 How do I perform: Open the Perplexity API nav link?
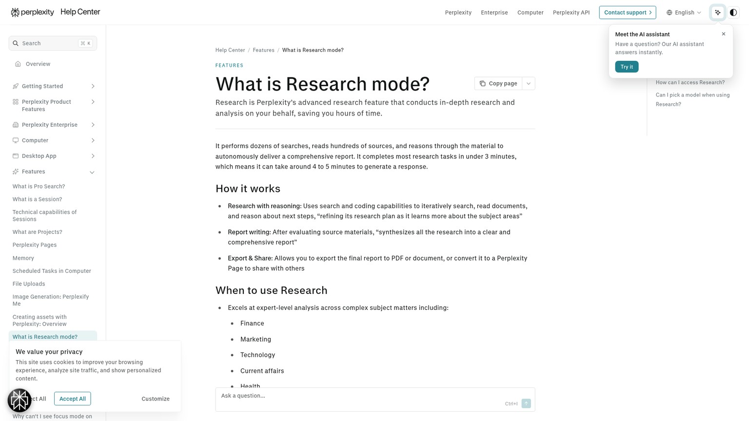click(x=571, y=13)
